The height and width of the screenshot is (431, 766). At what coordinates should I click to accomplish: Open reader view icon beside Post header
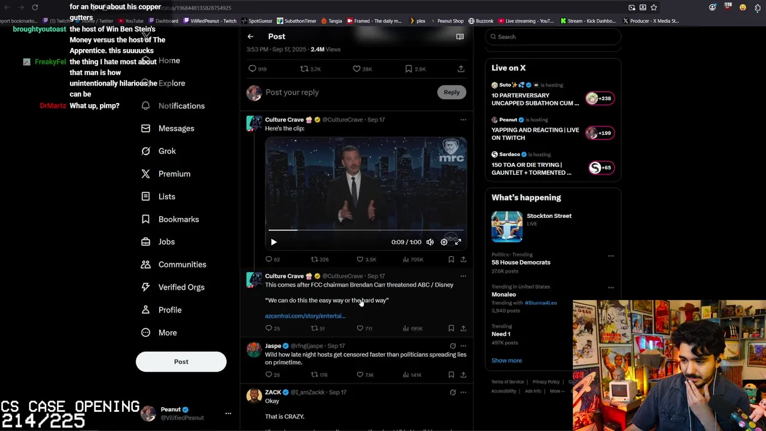[460, 37]
